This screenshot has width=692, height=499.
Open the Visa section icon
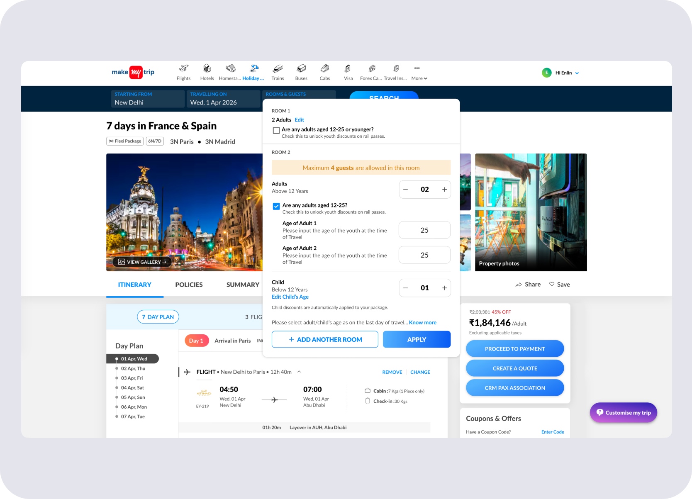click(348, 68)
